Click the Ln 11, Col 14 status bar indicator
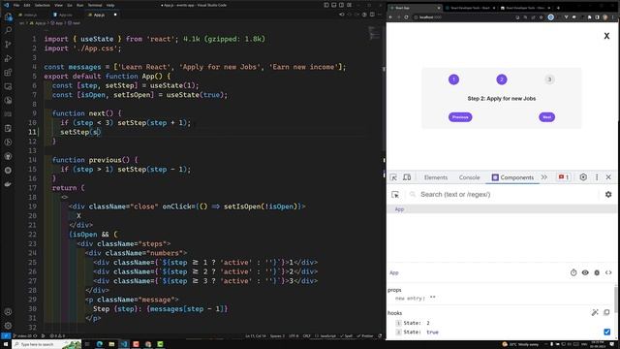Screen dimensions: 620x349 click(x=256, y=336)
